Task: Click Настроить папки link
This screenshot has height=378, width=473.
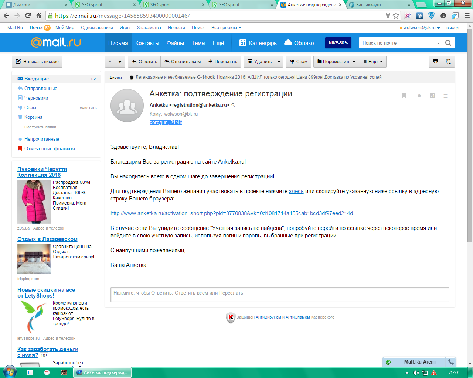Action: pos(40,127)
